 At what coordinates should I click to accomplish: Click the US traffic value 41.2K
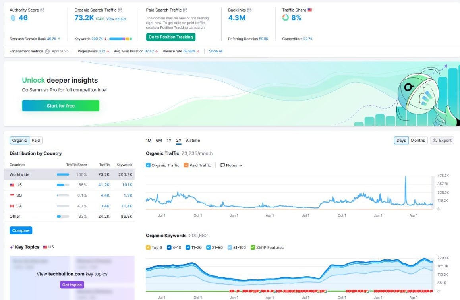click(104, 185)
